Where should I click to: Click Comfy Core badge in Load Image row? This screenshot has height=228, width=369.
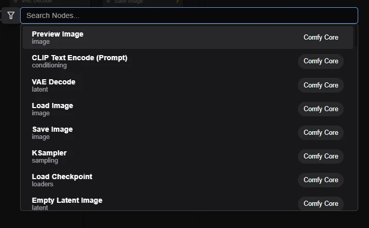point(321,109)
